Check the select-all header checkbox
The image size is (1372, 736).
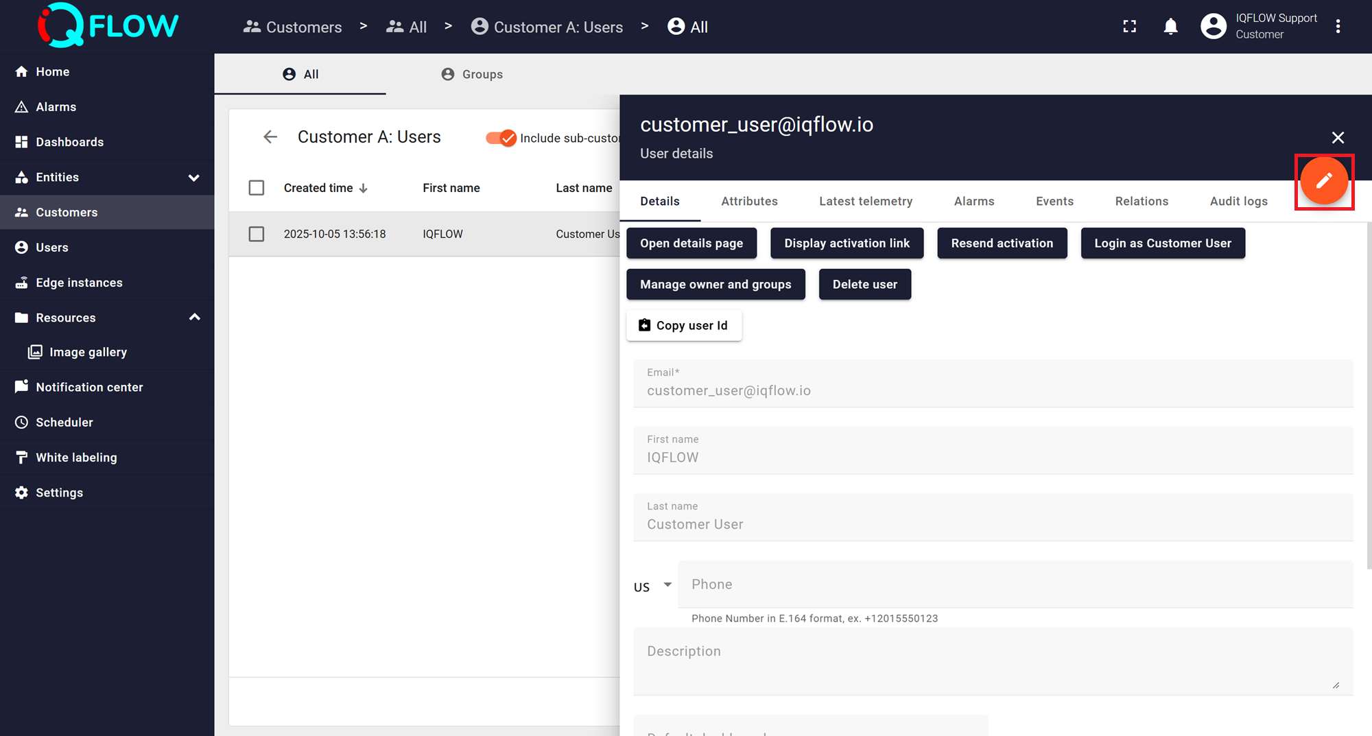pos(257,188)
